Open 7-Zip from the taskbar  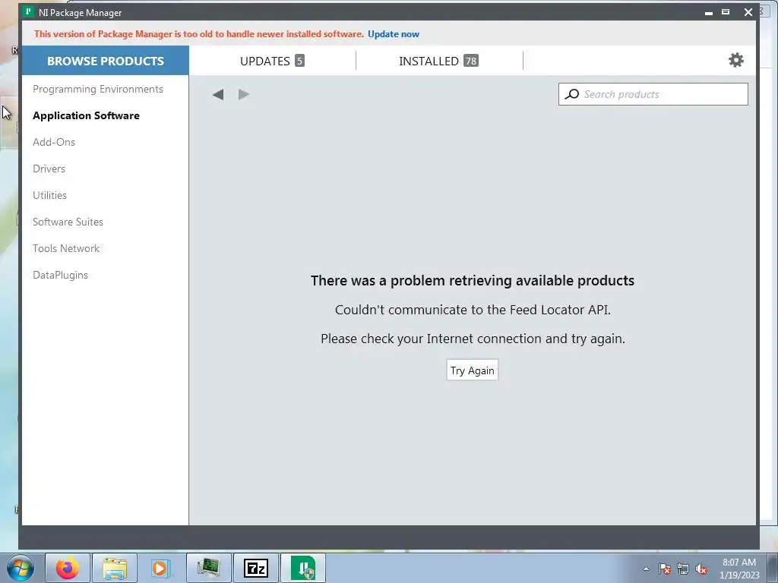(256, 568)
